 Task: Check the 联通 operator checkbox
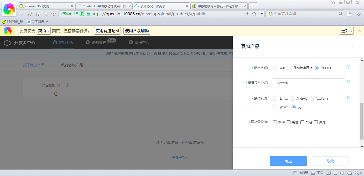click(x=302, y=122)
